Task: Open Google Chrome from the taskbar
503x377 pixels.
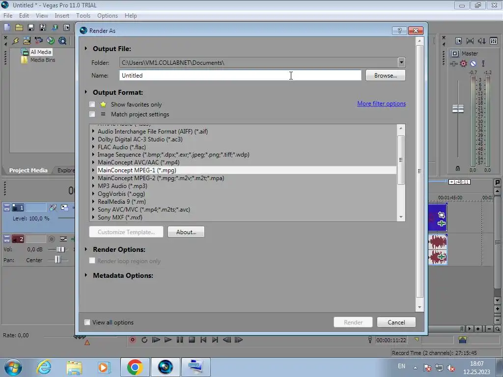Action: (x=135, y=367)
